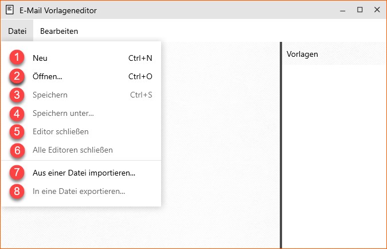Click the red number 5 badge

click(x=17, y=131)
